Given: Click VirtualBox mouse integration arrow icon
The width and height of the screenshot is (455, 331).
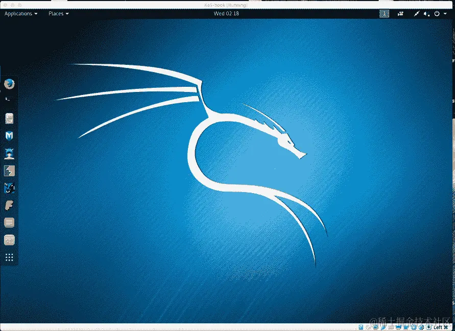Looking at the screenshot, I should pos(421,327).
